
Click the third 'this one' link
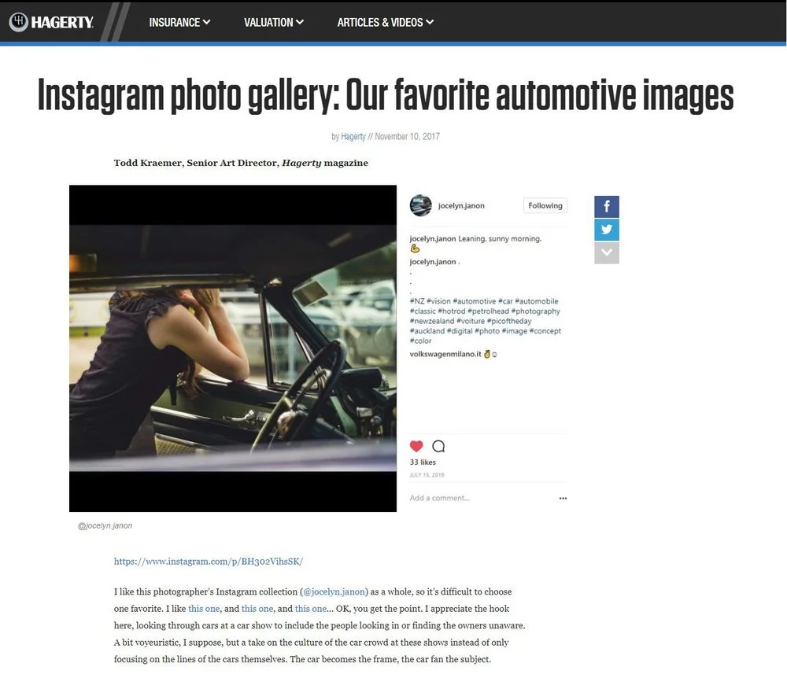311,609
